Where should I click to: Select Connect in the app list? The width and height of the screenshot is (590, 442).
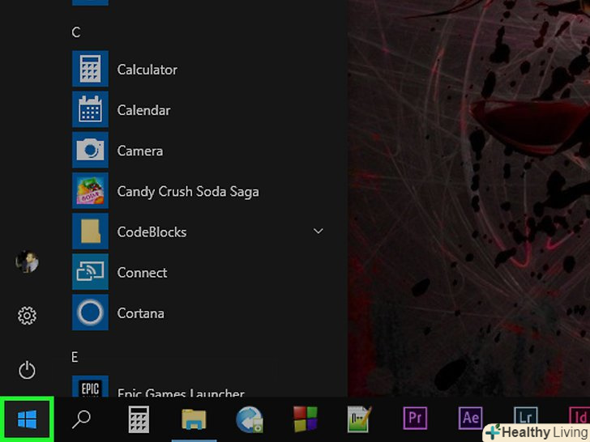[142, 272]
